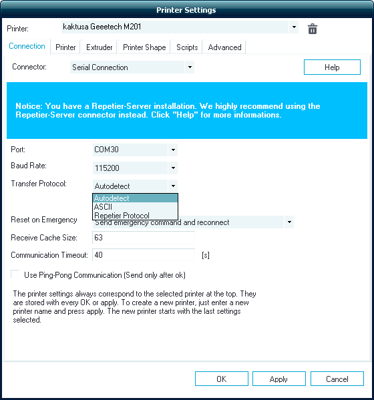Go to the Printer Shape tab
Screen dimensions: 374x400
144,47
